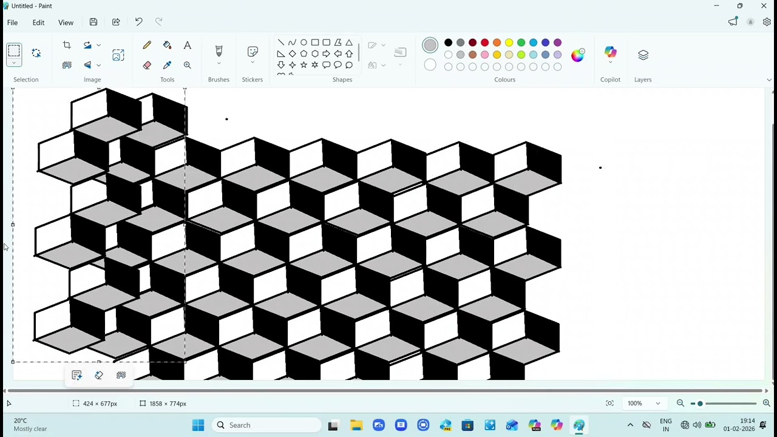
Task: Open the View menu
Action: (66, 22)
